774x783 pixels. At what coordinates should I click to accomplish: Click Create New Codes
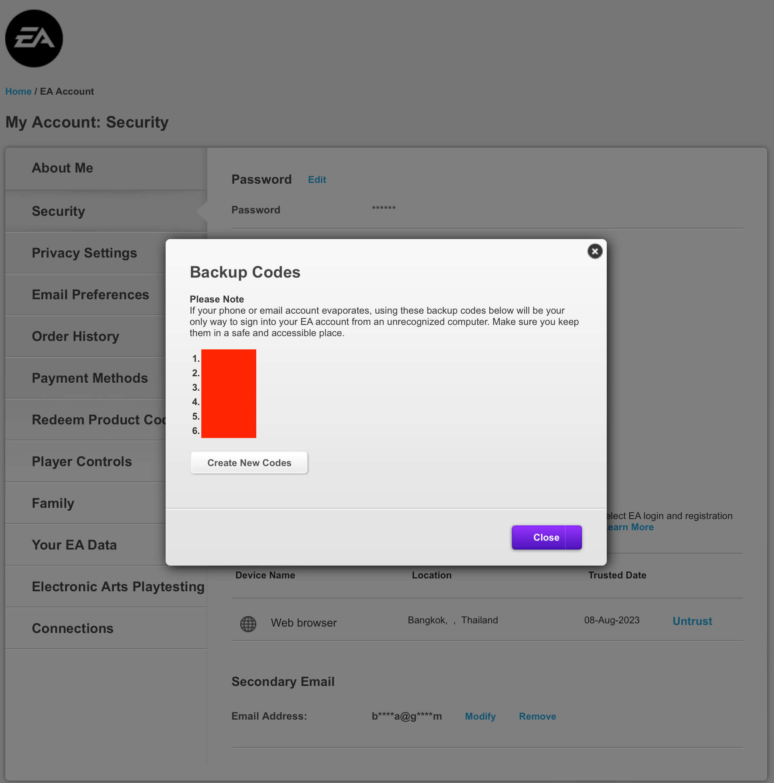[249, 462]
